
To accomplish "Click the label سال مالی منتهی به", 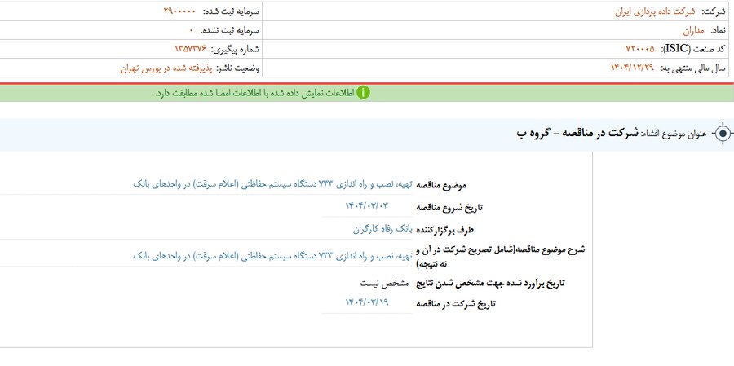I will 692,68.
